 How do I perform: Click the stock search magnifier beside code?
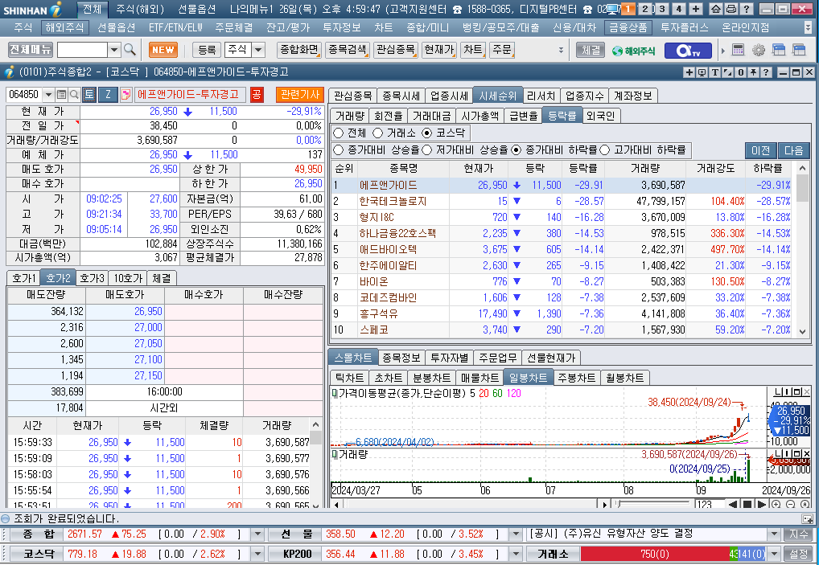pyautogui.click(x=74, y=94)
